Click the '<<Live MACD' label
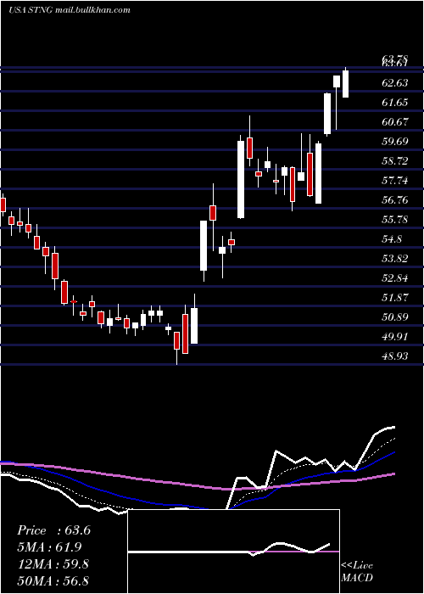424x594 pixels. pyautogui.click(x=357, y=572)
